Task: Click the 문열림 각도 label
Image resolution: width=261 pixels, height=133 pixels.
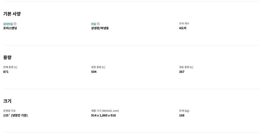Action: (9, 111)
